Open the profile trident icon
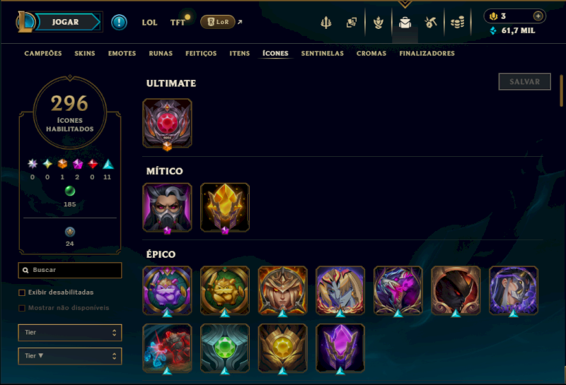 tap(326, 23)
